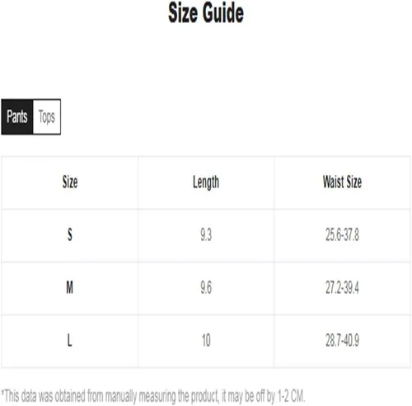412x406 pixels.
Task: Click the Size column header
Action: (x=70, y=182)
